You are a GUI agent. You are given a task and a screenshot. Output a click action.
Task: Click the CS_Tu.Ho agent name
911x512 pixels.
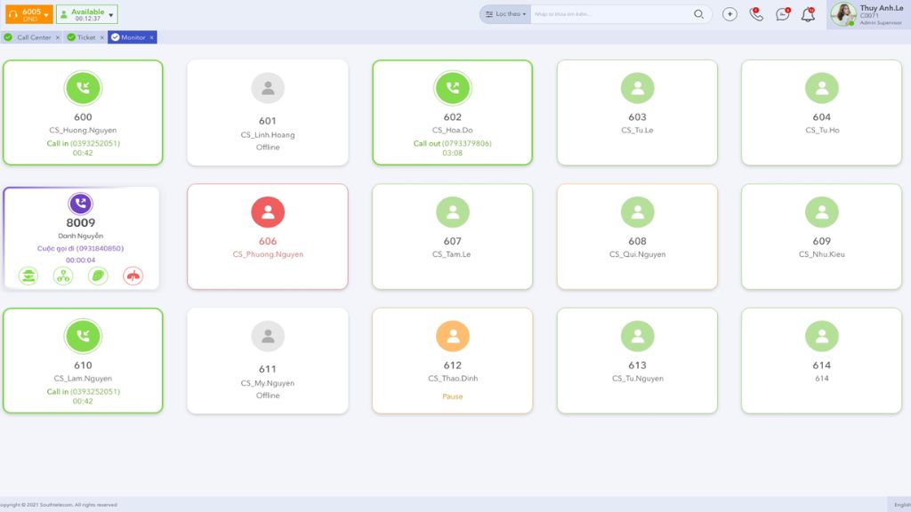[822, 130]
